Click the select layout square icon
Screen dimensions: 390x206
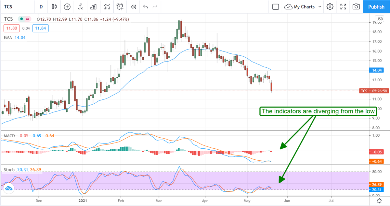tap(276, 6)
